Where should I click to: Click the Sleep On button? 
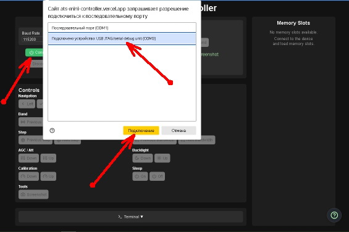pyautogui.click(x=140, y=176)
